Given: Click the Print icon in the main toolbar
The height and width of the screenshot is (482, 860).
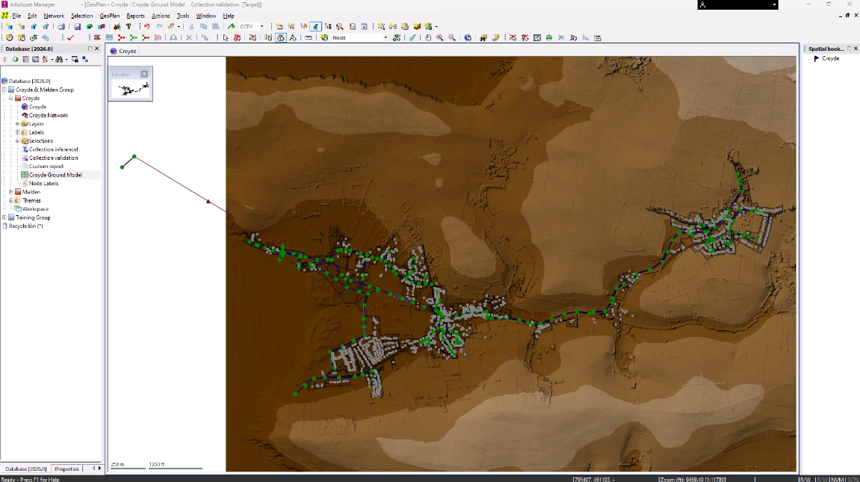Looking at the screenshot, I should 61,25.
